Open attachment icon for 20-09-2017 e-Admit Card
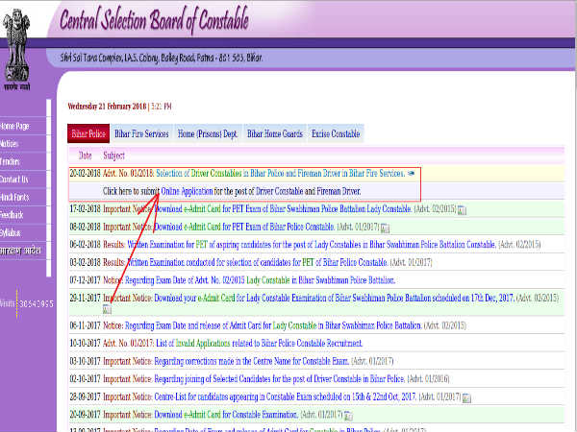577x432 pixels. (x=348, y=416)
